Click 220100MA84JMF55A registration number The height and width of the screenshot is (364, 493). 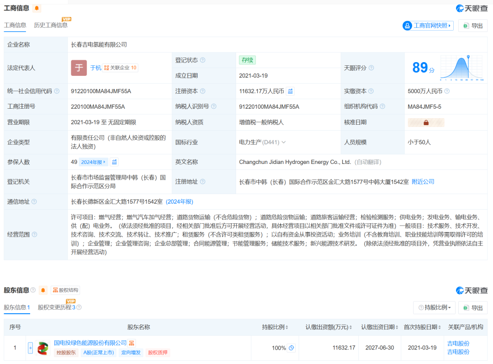coord(98,107)
